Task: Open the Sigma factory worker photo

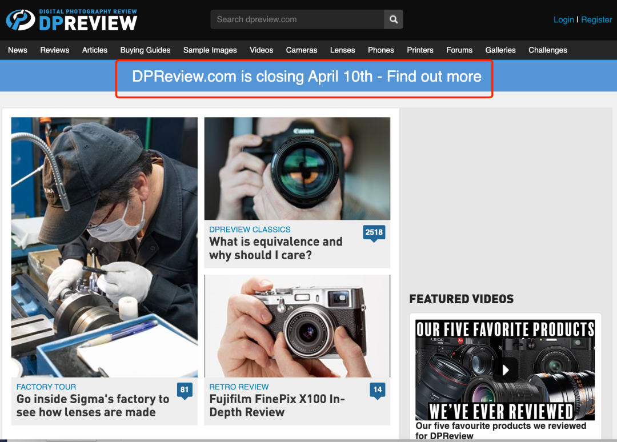Action: (x=105, y=247)
